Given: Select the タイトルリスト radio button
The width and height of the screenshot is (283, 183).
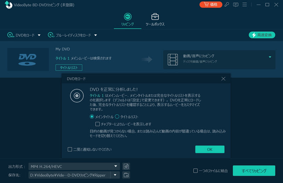Looking at the screenshot, I should click(117, 117).
